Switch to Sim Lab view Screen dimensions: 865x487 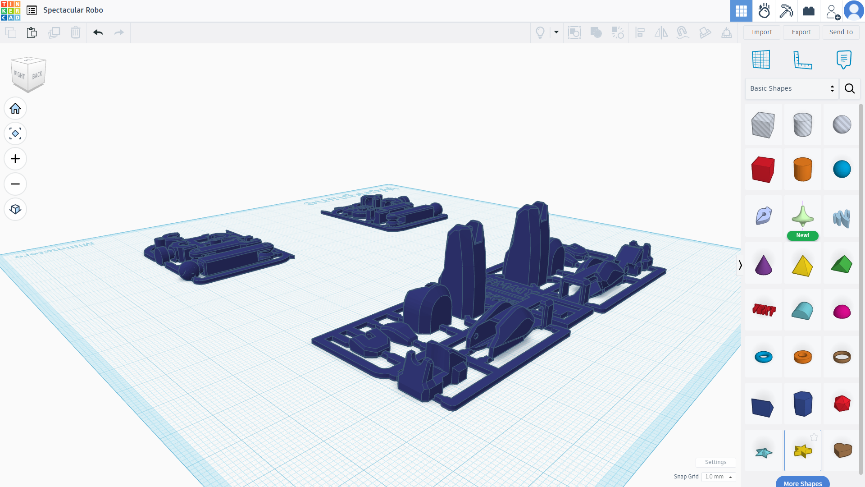tap(764, 11)
